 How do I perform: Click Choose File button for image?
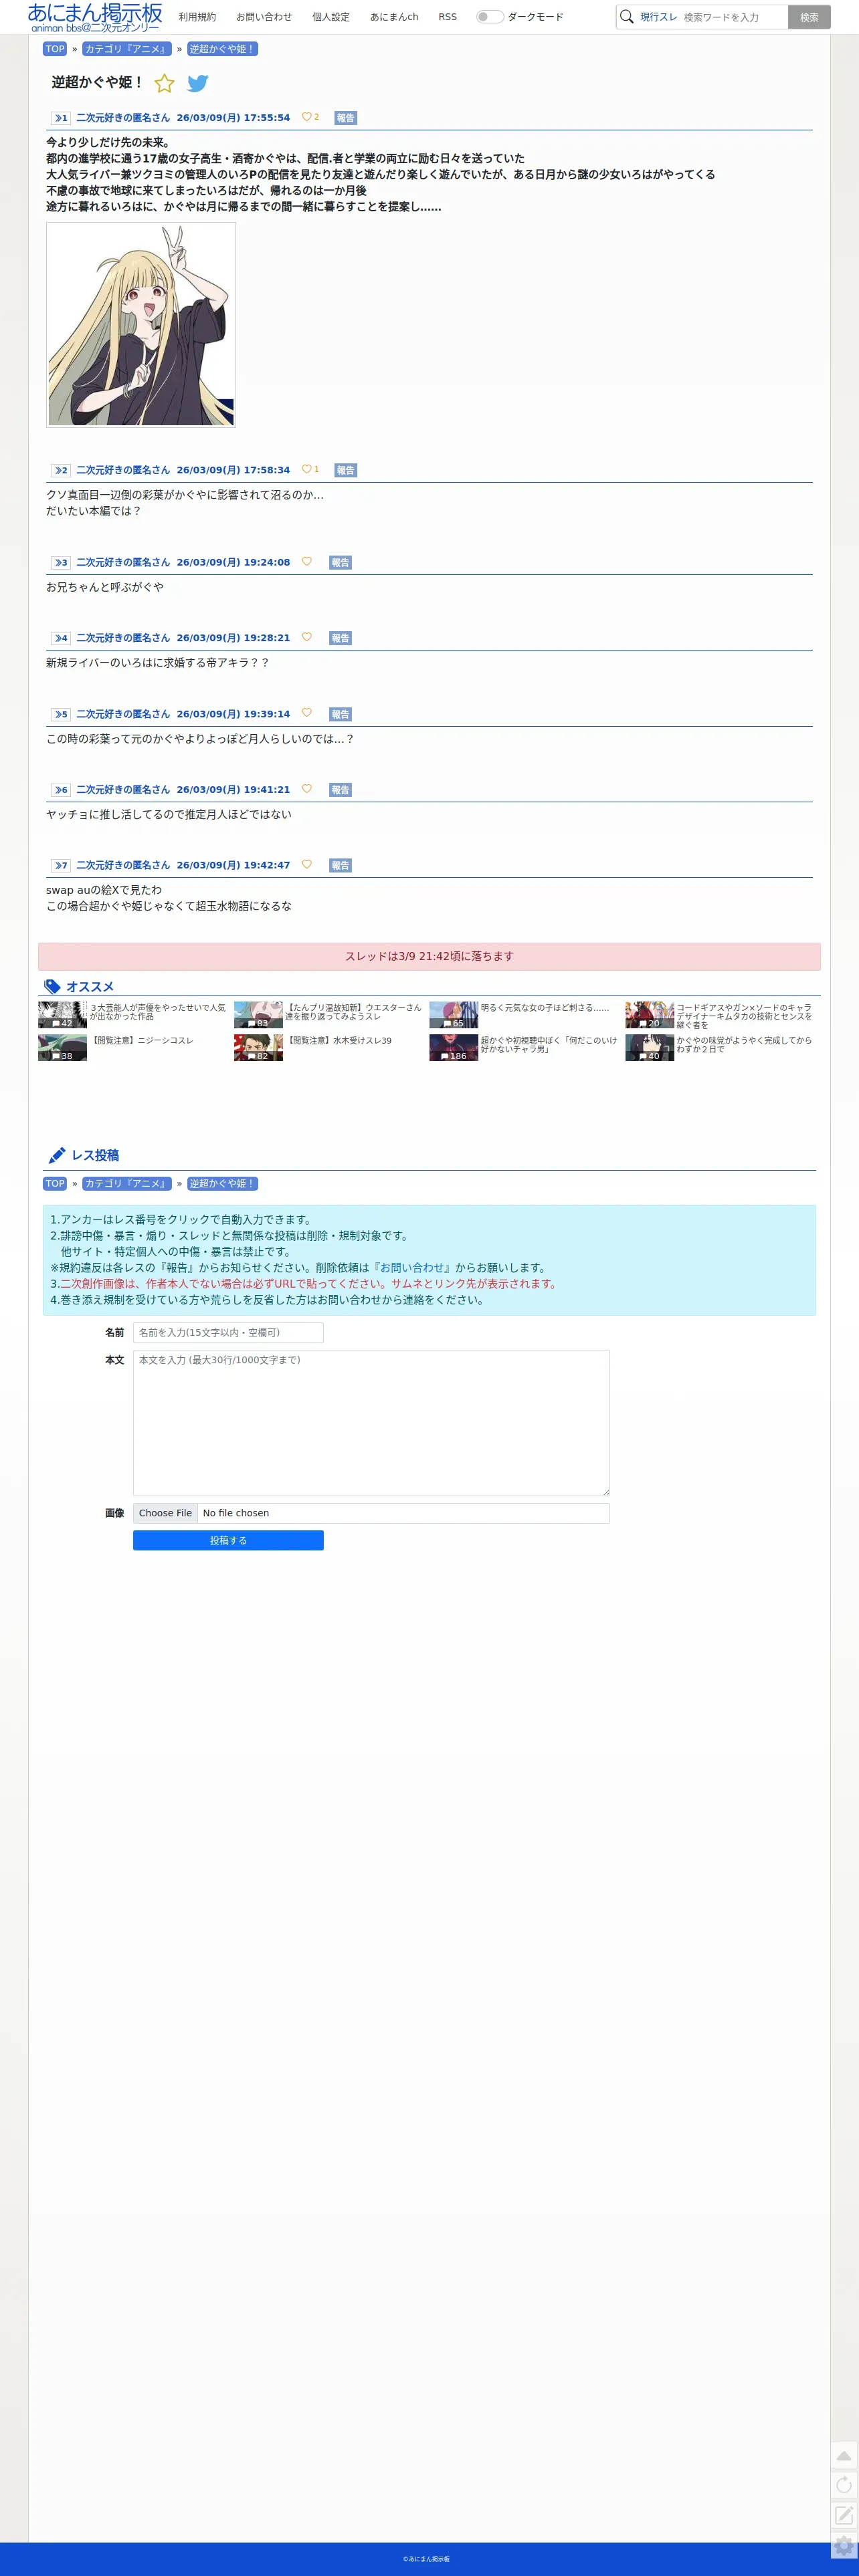click(165, 1513)
